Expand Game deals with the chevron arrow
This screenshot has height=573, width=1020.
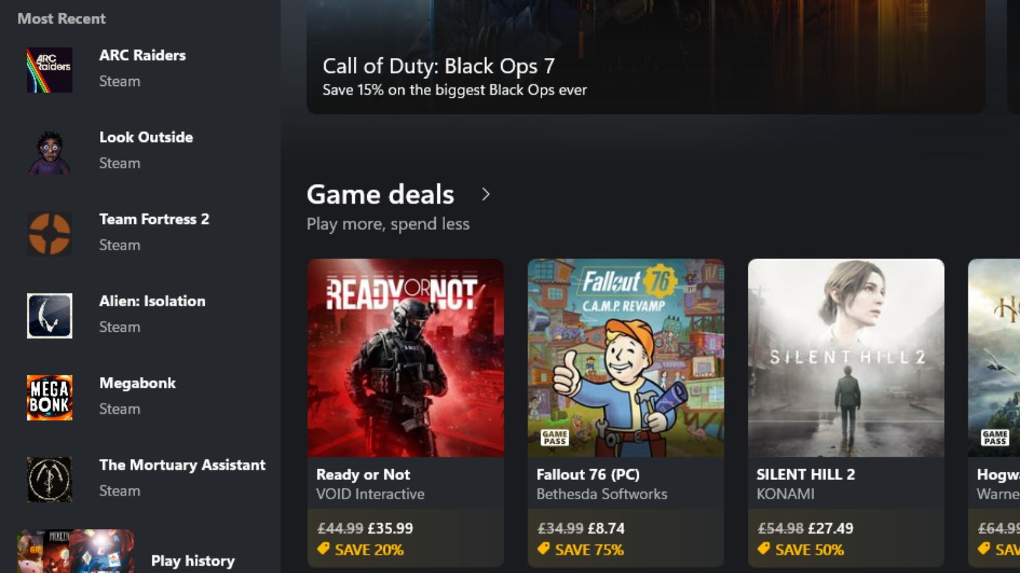point(486,194)
